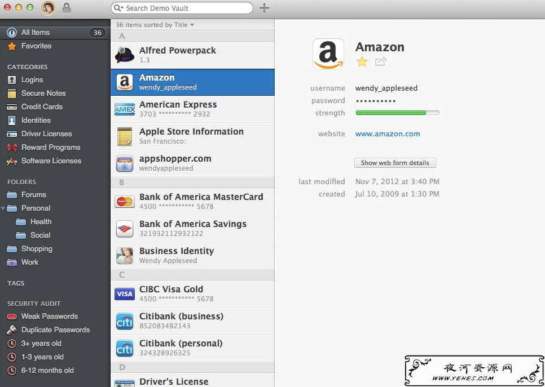545x387 pixels.
Task: Select All Items in sidebar
Action: (55, 32)
